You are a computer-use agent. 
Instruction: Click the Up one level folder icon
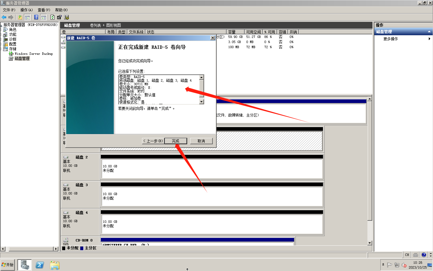(20, 17)
